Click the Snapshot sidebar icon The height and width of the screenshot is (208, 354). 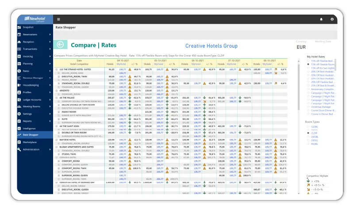(19, 27)
